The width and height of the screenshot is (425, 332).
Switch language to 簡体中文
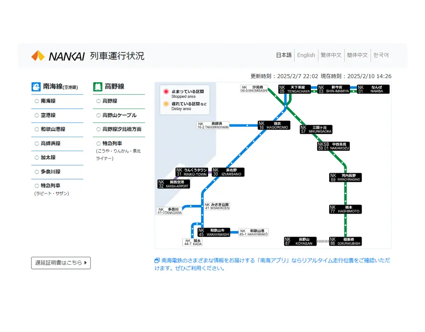click(357, 55)
